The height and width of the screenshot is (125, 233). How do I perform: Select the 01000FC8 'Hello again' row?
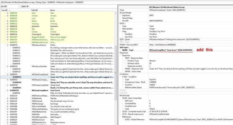[57, 53]
